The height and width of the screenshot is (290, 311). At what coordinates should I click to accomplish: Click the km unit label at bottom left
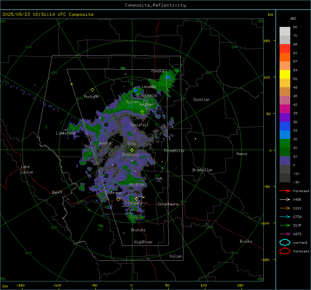click(5, 286)
